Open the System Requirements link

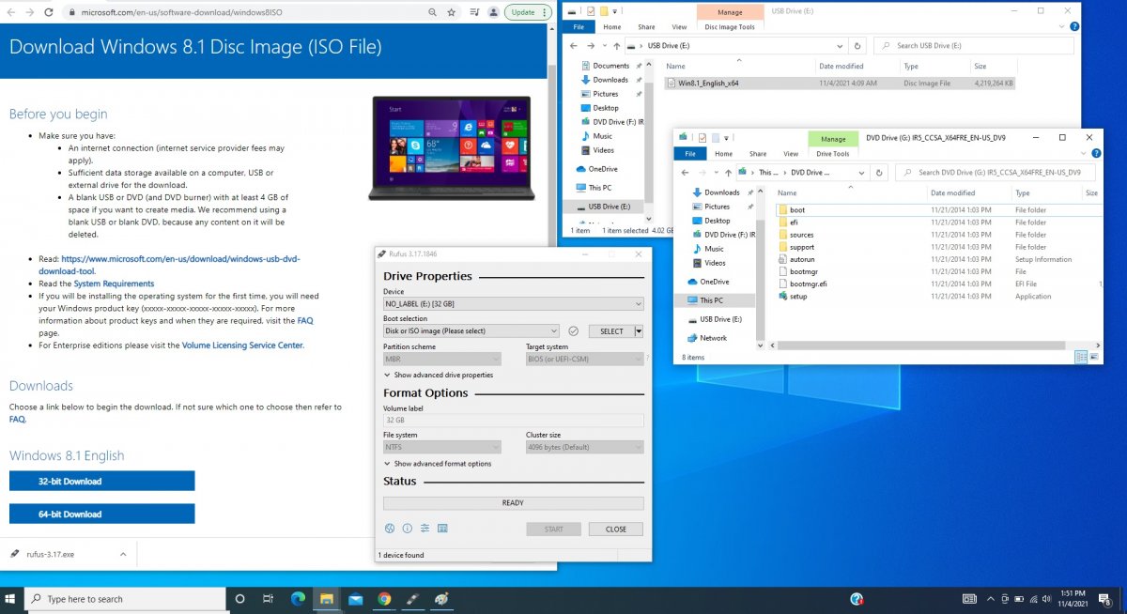pyautogui.click(x=114, y=284)
